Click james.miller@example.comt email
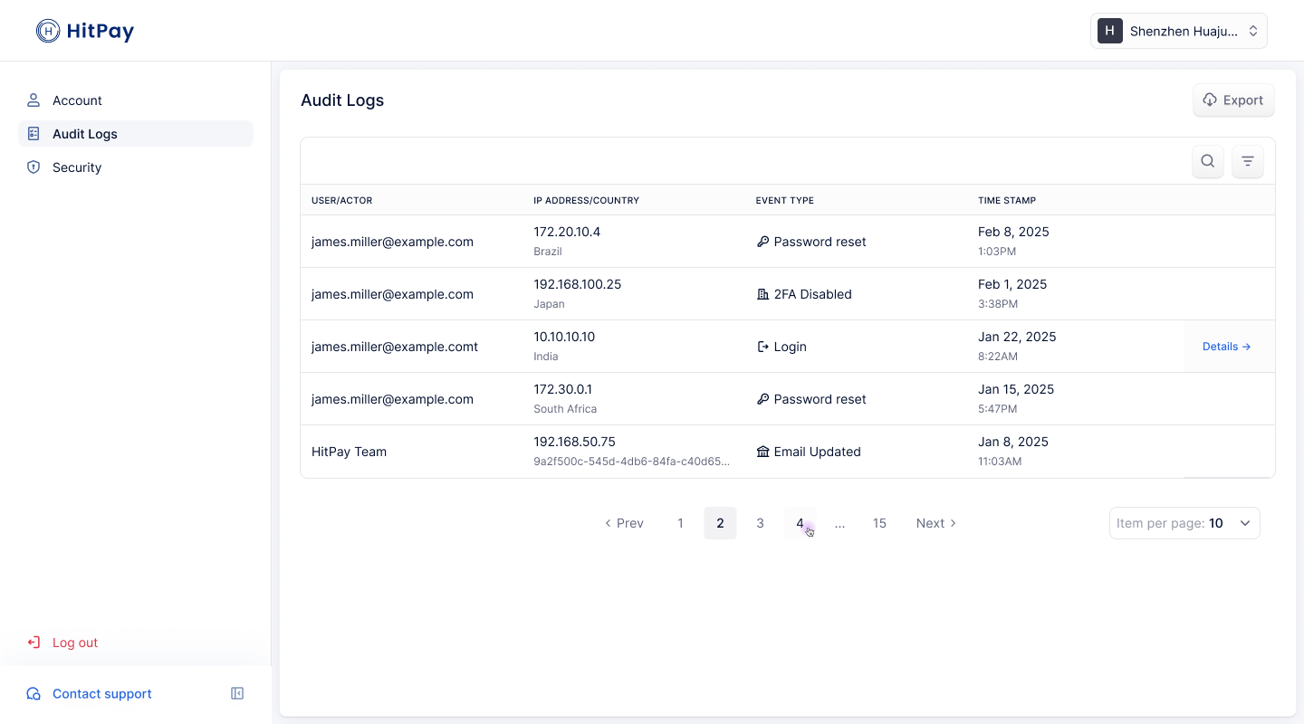Viewport: 1304px width, 724px height. coord(395,347)
